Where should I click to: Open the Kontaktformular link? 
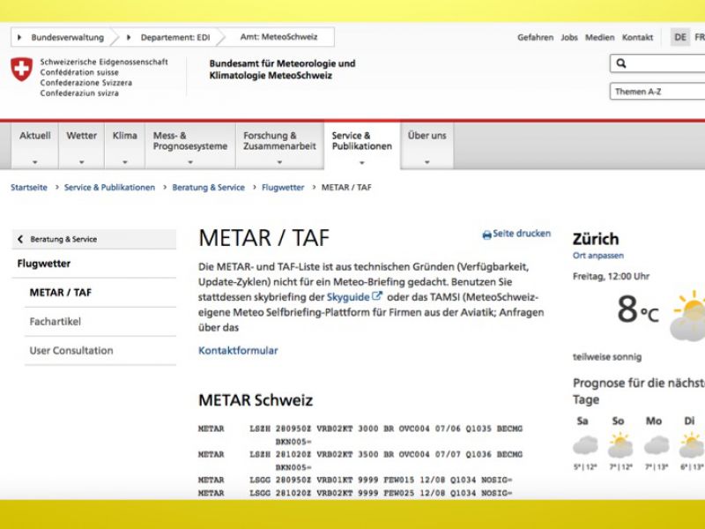pos(238,350)
